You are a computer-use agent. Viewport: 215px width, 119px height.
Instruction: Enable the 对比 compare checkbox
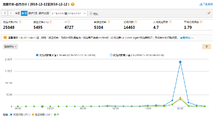point(91,13)
